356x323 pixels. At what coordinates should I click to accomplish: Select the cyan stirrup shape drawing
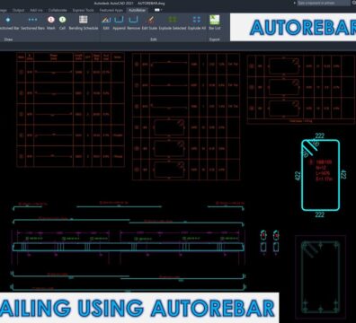pos(320,175)
